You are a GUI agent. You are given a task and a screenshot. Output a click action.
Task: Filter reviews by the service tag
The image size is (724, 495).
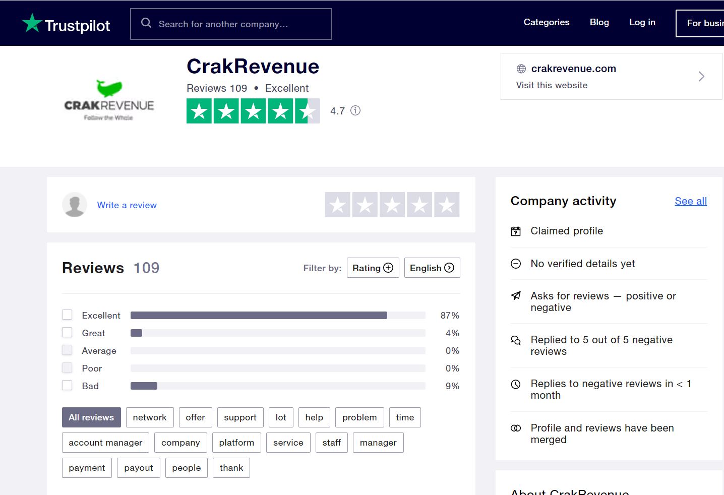(288, 443)
